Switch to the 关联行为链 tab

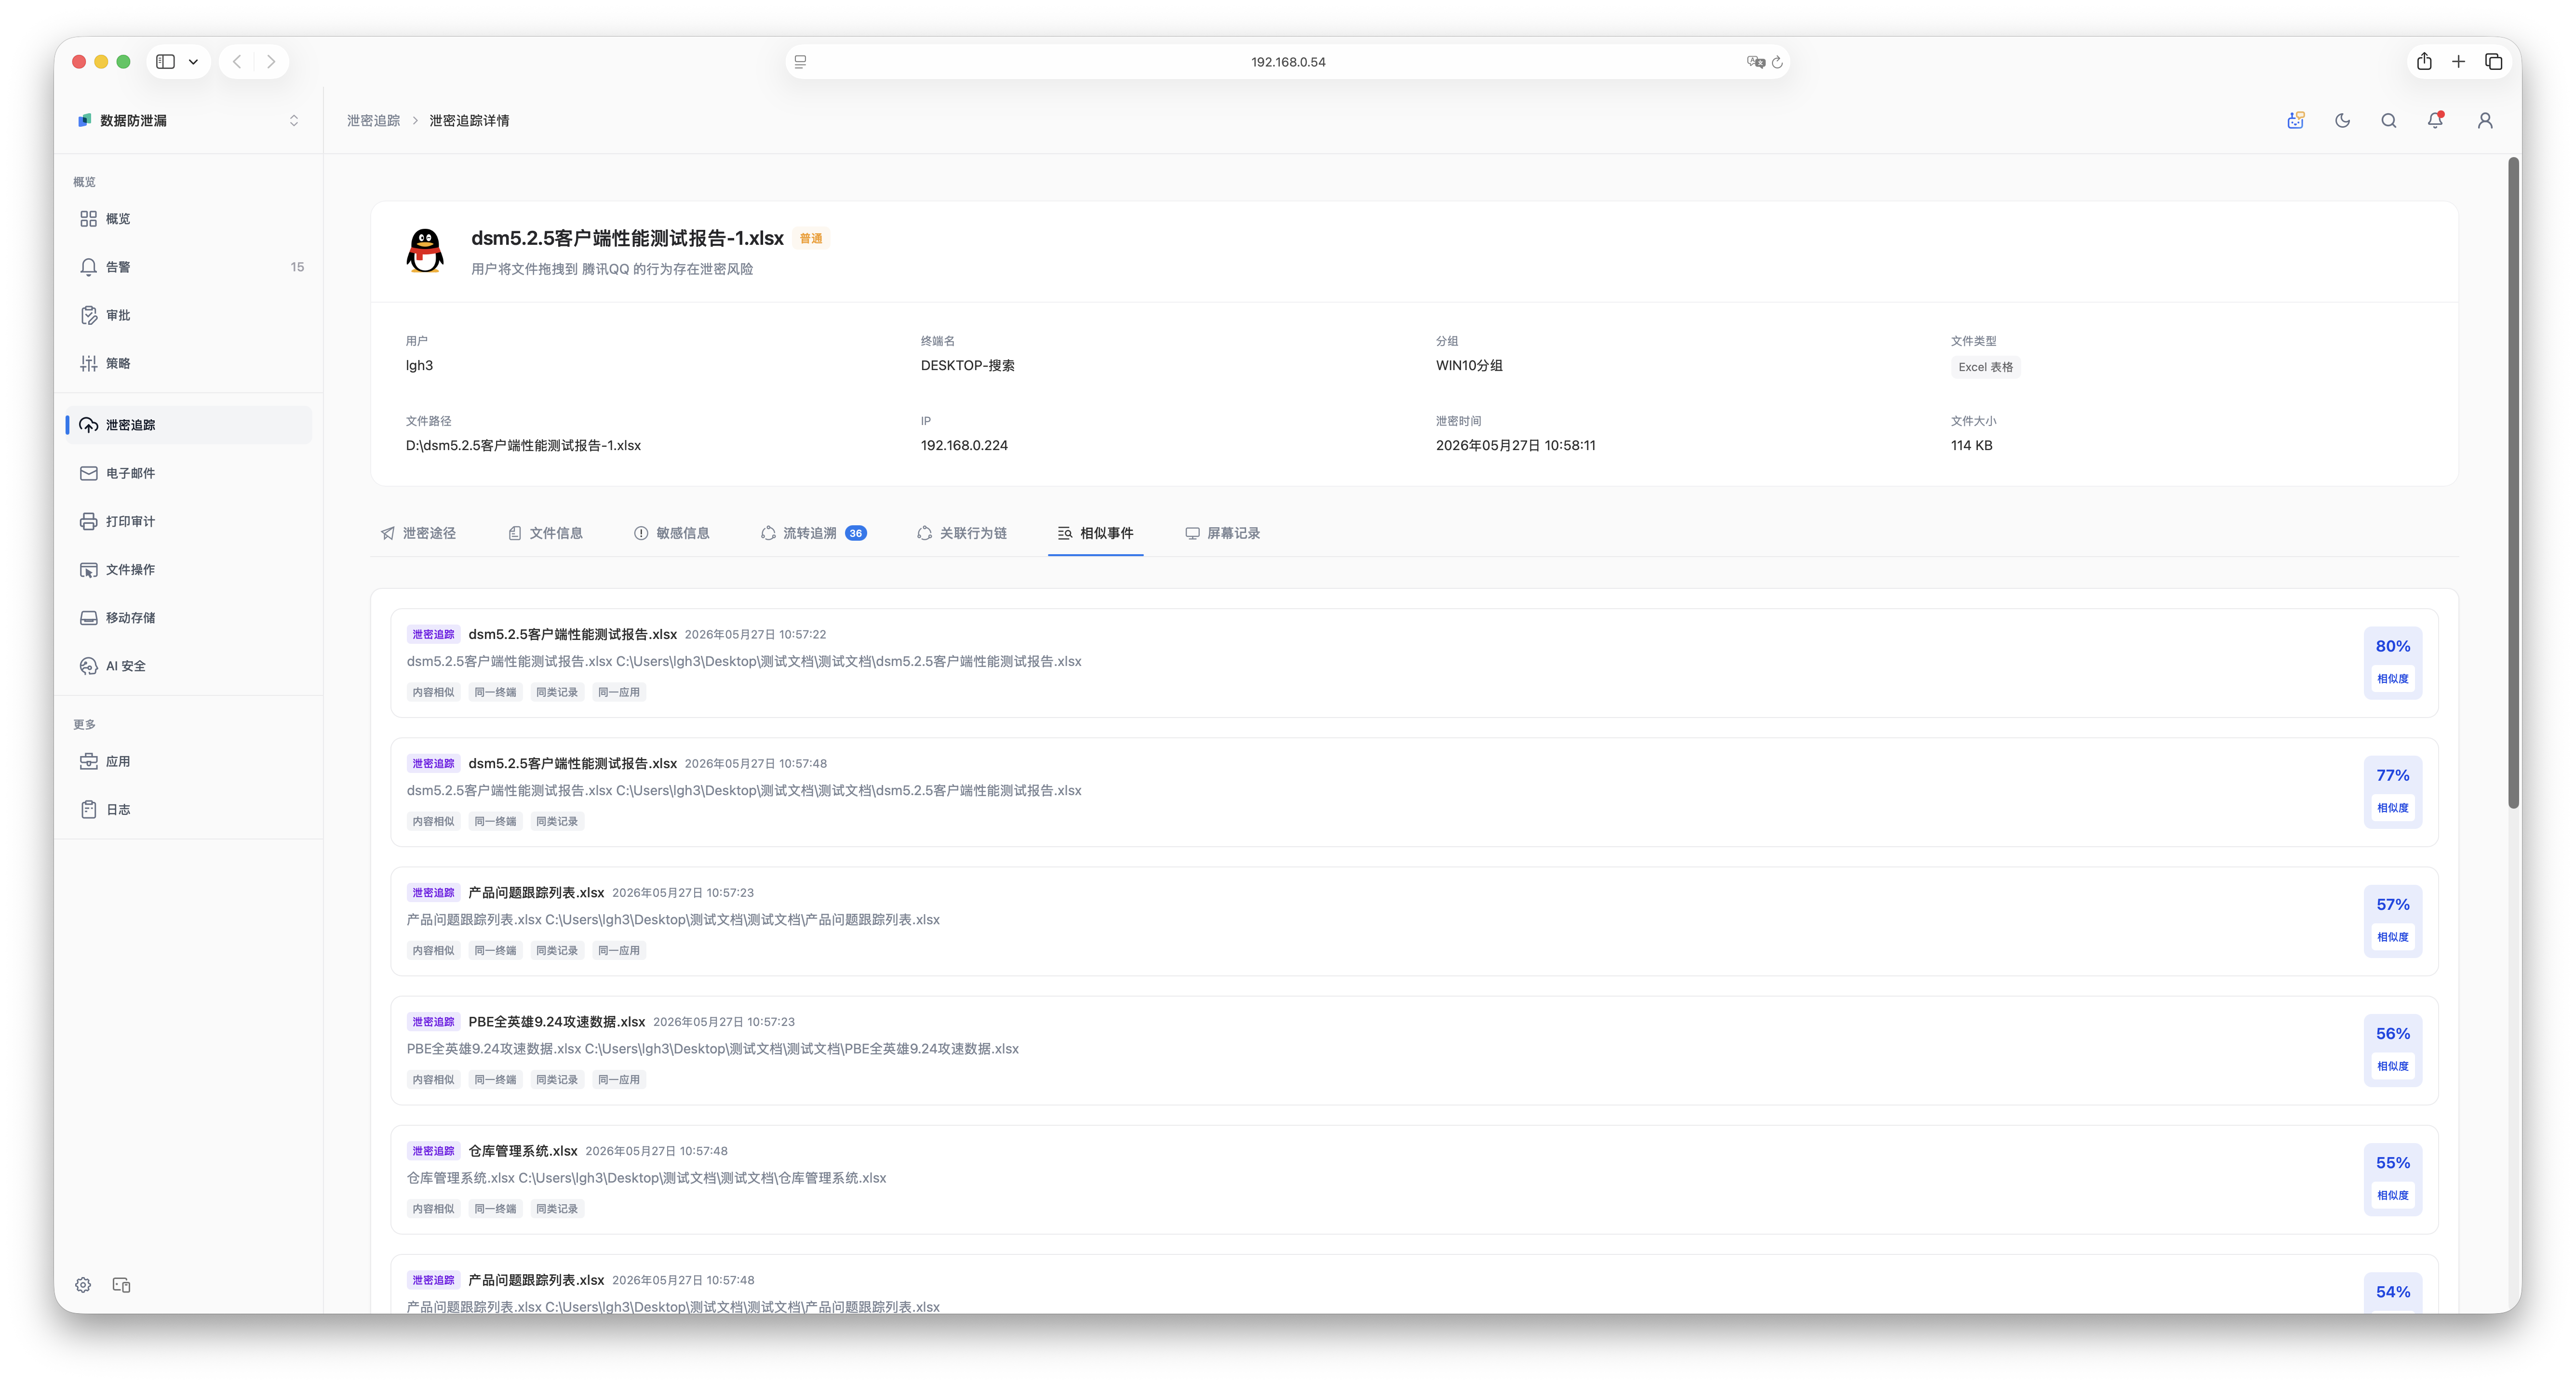click(x=962, y=533)
